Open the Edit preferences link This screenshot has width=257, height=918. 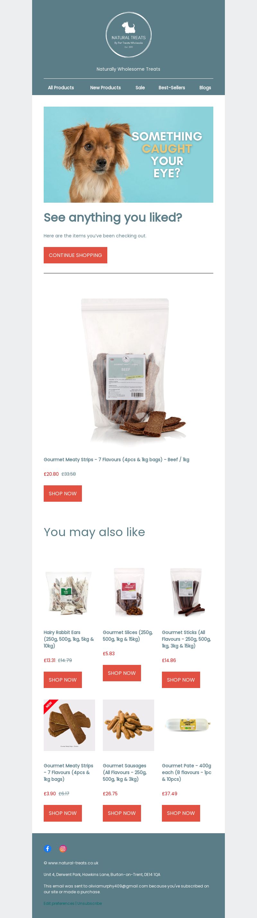(59, 904)
